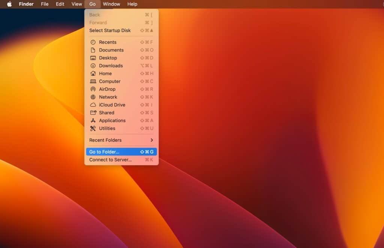384x248 pixels.
Task: Select the Network label
Action: (x=108, y=97)
